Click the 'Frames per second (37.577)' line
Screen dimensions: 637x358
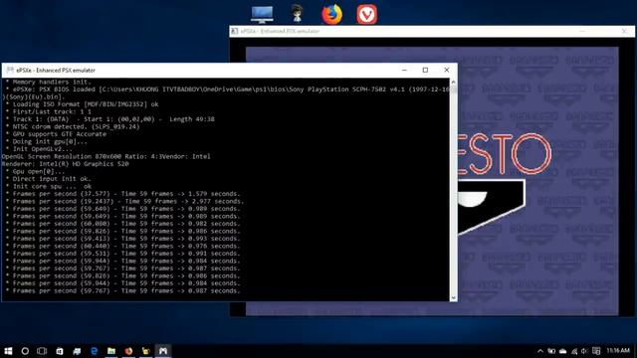(x=122, y=194)
